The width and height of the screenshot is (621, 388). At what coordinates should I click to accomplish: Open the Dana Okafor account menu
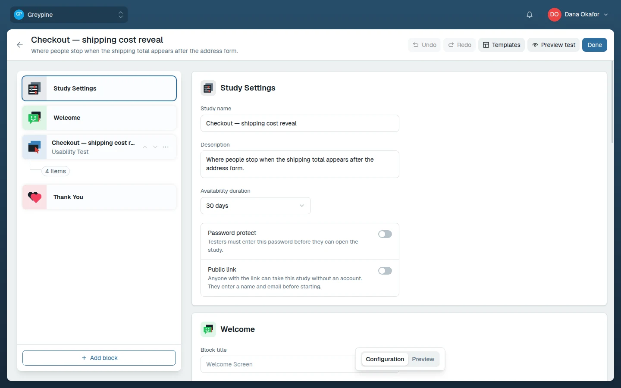[578, 14]
